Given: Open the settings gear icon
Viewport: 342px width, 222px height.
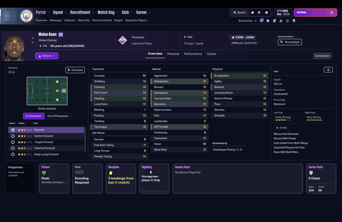Looking at the screenshot, I should pos(266,13).
